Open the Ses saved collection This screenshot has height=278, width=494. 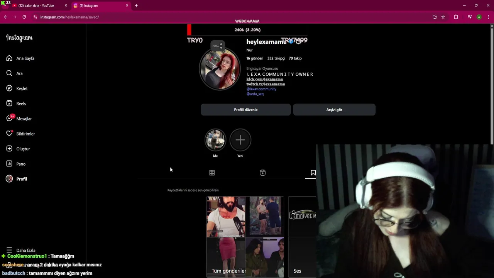[x=302, y=237]
